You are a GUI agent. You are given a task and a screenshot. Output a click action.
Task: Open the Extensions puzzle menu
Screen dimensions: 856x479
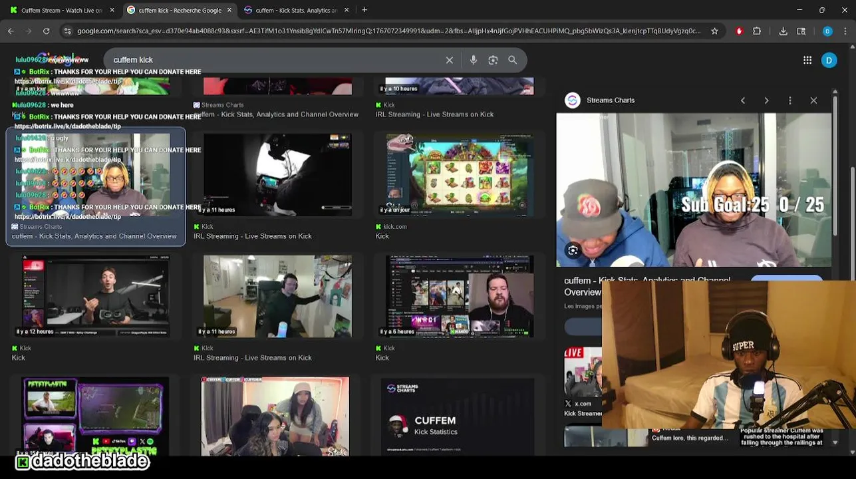757,31
